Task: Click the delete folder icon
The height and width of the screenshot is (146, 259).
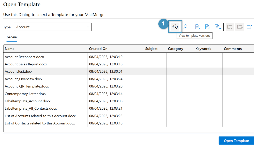Action: tap(230, 27)
